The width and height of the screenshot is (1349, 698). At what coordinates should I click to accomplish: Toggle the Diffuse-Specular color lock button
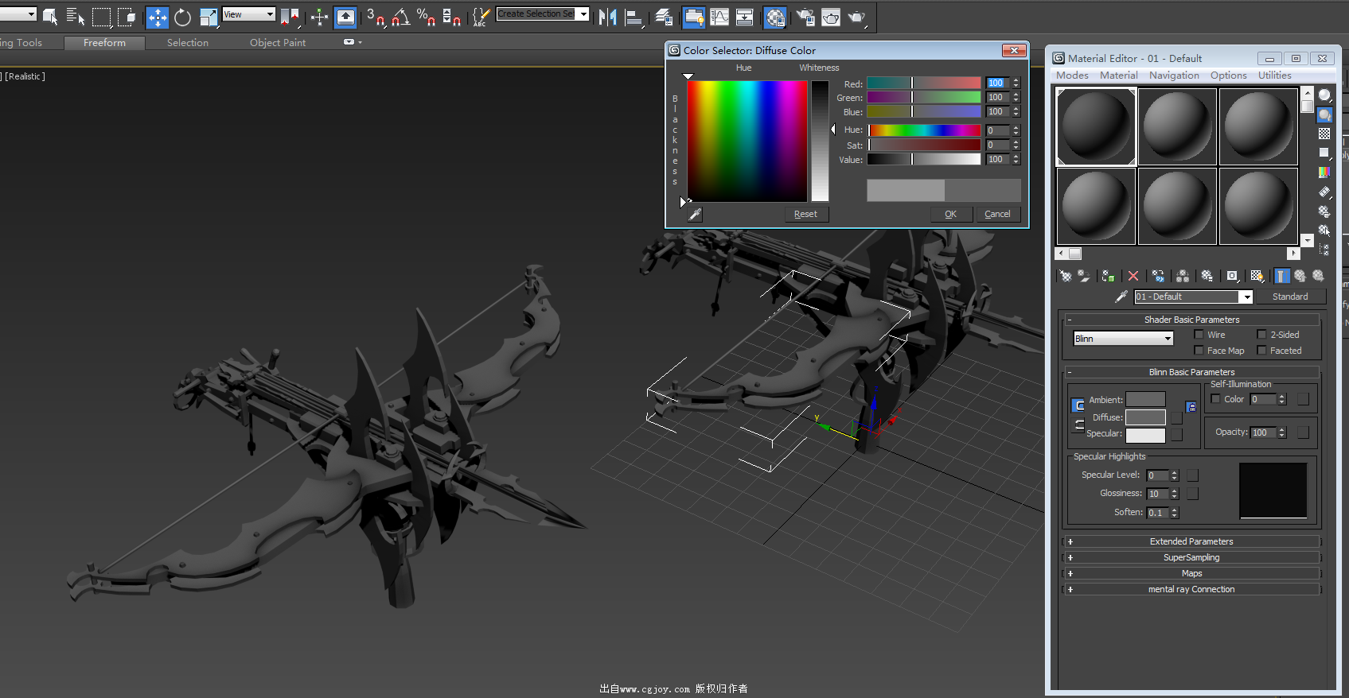(x=1078, y=425)
